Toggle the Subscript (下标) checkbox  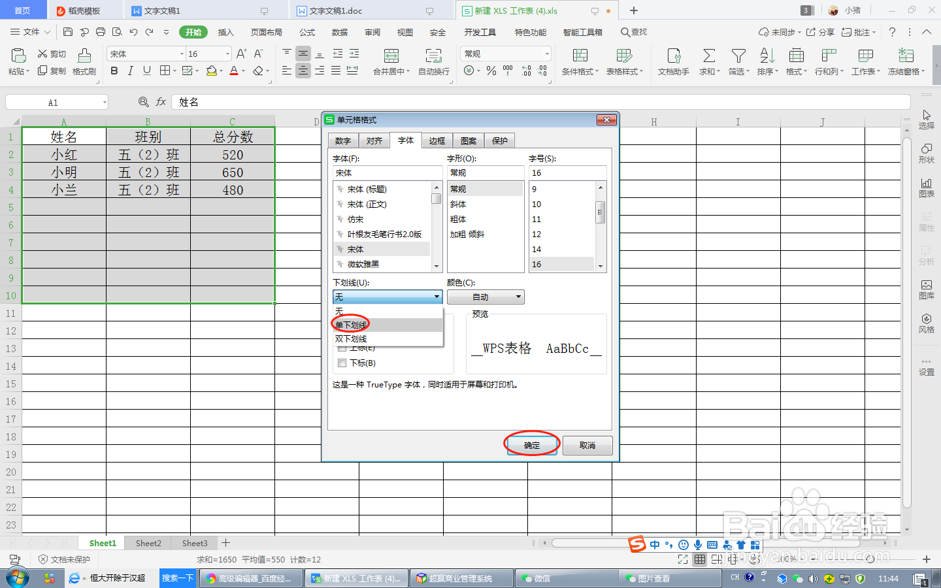pyautogui.click(x=342, y=363)
